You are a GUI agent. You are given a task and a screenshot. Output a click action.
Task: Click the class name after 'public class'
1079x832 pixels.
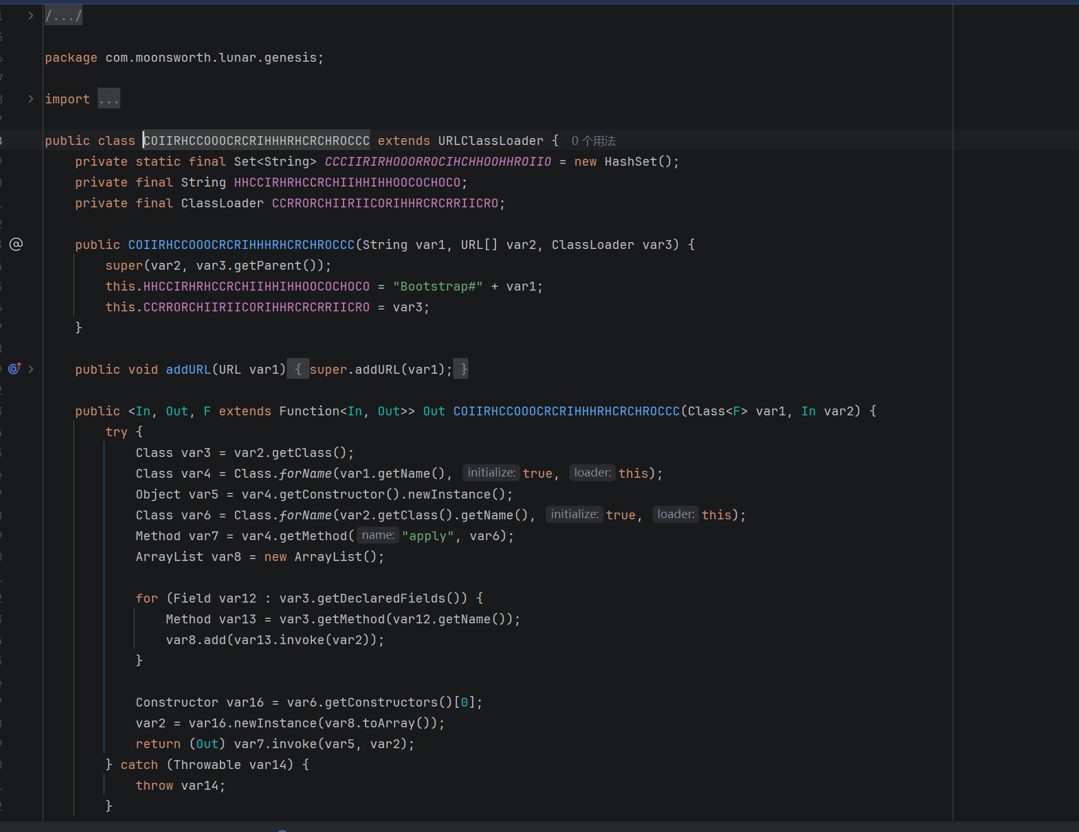pyautogui.click(x=256, y=141)
